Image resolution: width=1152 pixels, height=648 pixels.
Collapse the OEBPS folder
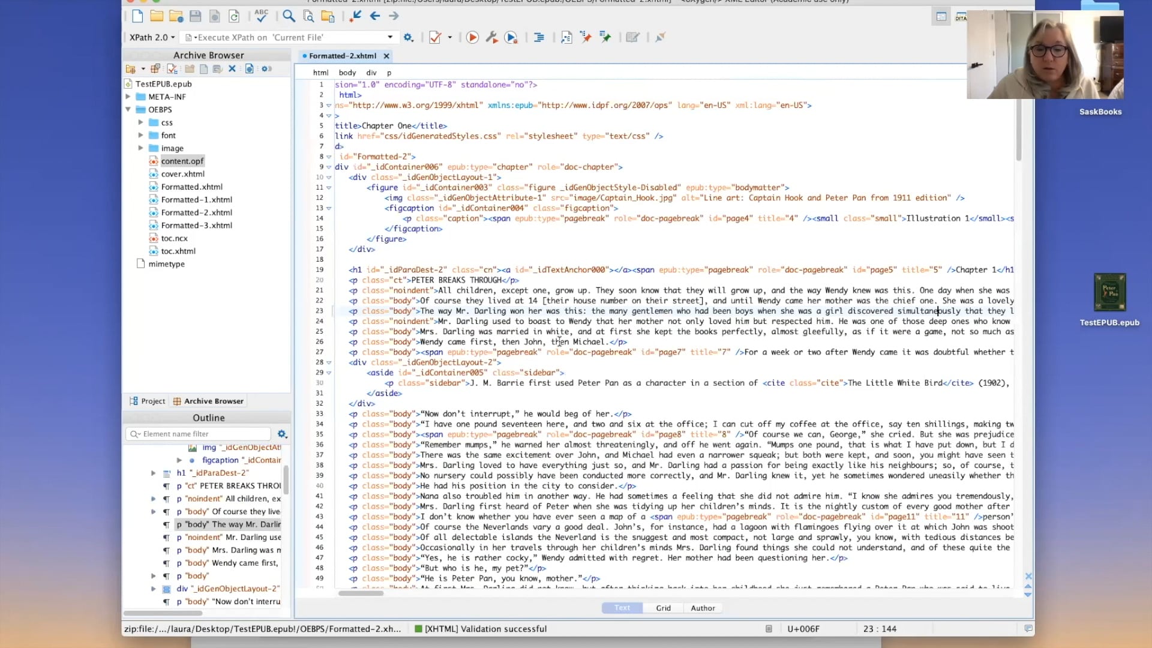click(128, 109)
